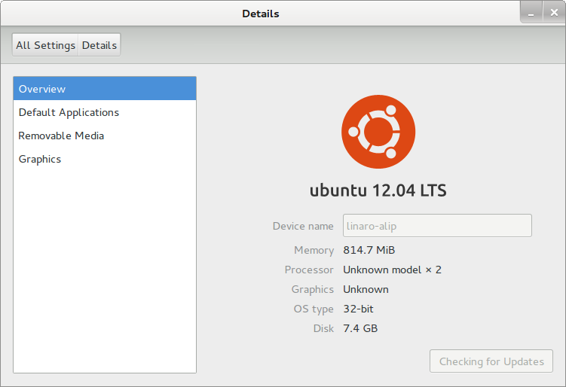Image resolution: width=566 pixels, height=387 pixels.
Task: Click the Device name field linaro-alip
Action: click(x=437, y=226)
